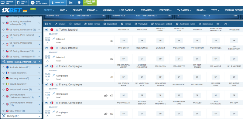Expand United Kingdom Cheltenham Festival
This screenshot has height=119, width=243.
pyautogui.click(x=39, y=96)
